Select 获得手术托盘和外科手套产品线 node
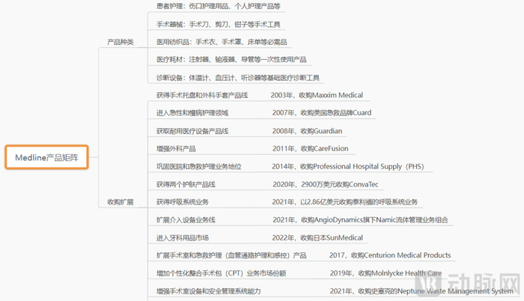 tap(202, 96)
